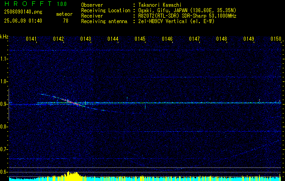Viewport: 285px width, 181px height.
Task: Click the meteor label
Action: point(64,14)
